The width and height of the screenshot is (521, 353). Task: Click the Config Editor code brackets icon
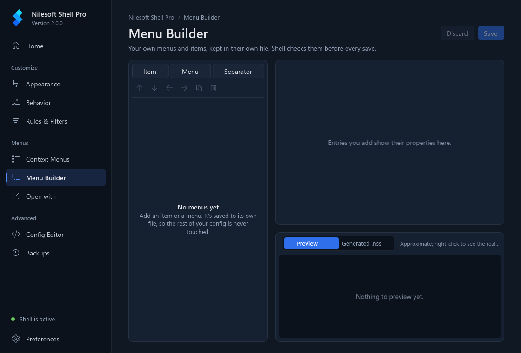(x=16, y=234)
